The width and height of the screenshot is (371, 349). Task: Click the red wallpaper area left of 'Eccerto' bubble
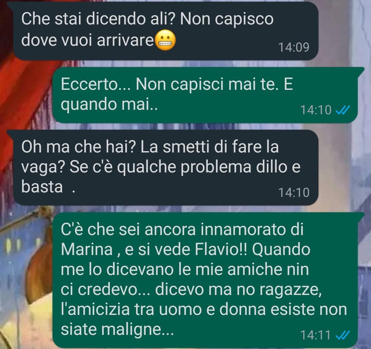pos(26,95)
